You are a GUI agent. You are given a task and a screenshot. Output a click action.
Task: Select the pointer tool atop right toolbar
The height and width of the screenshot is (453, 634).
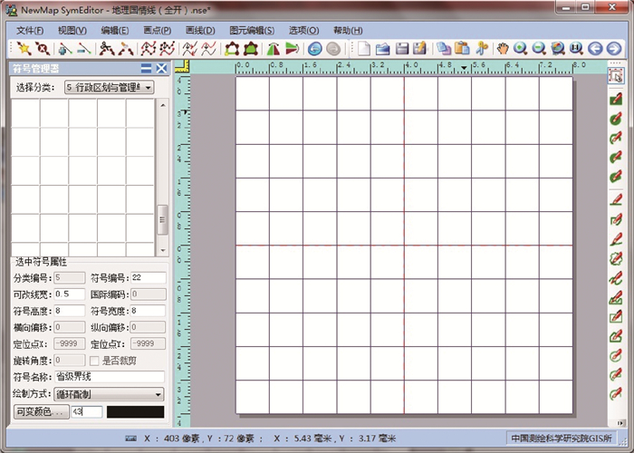(x=616, y=76)
